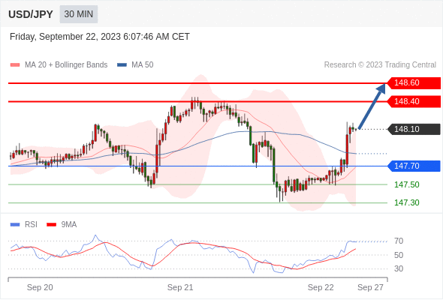Click the MA 20 + Bollinger Bands legend swatch
443x300 pixels.
pos(15,65)
